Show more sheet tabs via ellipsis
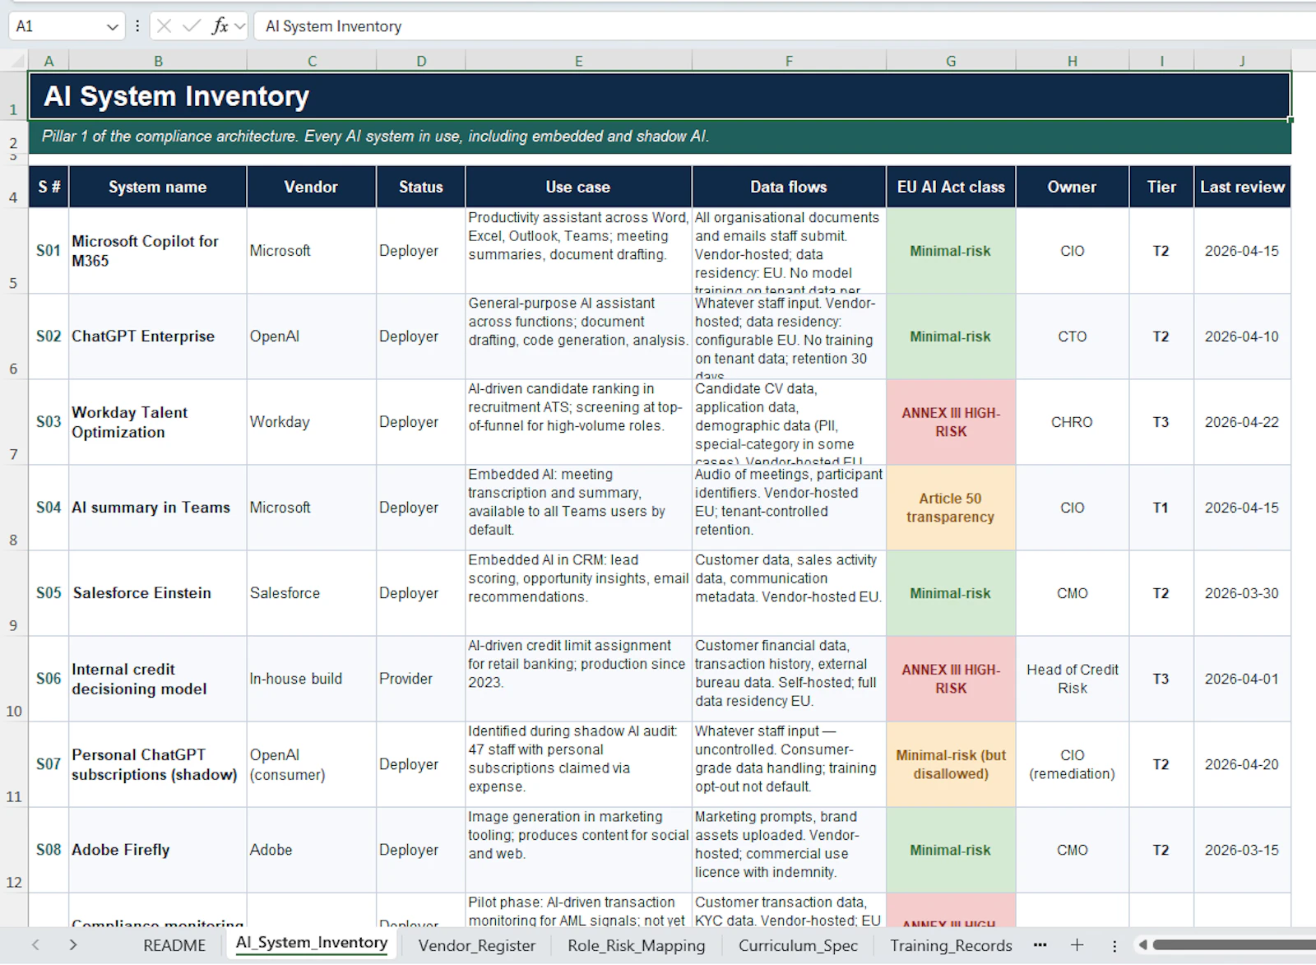Viewport: 1316px width, 965px height. click(x=1040, y=945)
